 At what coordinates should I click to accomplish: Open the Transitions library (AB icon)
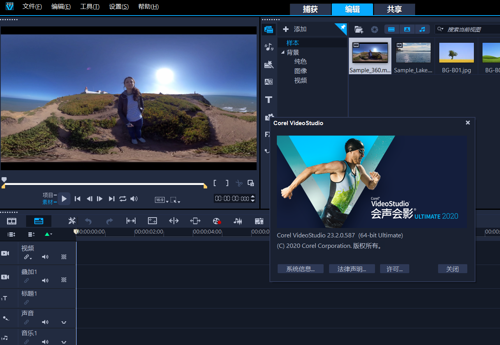pyautogui.click(x=269, y=82)
